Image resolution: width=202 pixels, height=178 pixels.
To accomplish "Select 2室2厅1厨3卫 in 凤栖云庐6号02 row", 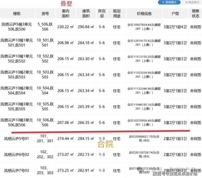I will point(175,155).
